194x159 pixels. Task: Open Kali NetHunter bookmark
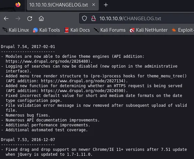(x=148, y=30)
